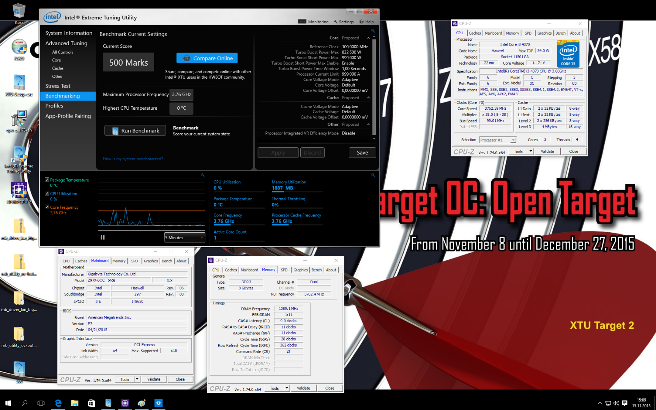This screenshot has width=656, height=410.
Task: Open How is my system benchmarked link
Action: pyautogui.click(x=133, y=159)
